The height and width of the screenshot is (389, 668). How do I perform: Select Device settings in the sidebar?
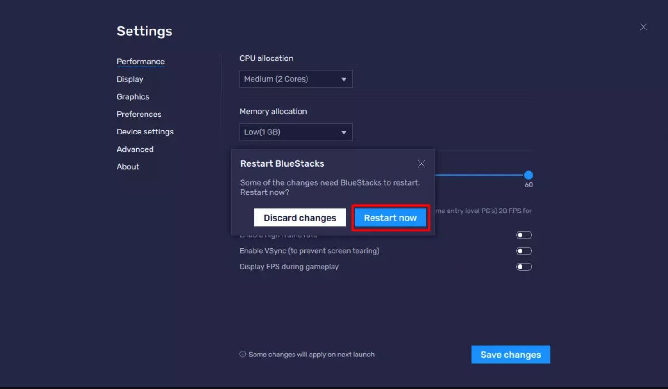click(x=145, y=131)
